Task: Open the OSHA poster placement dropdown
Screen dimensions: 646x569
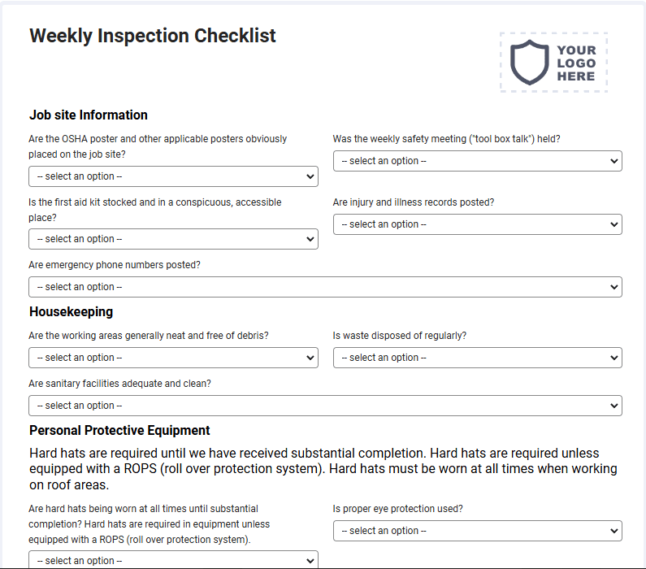Action: point(173,176)
